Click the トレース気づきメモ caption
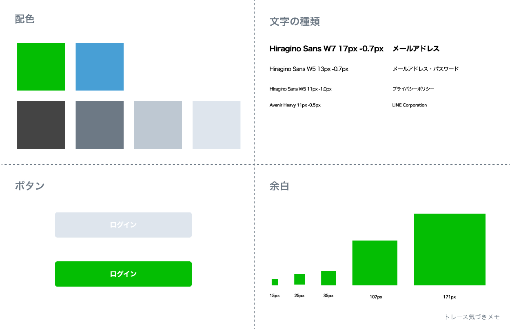This screenshot has width=510, height=329. [472, 317]
